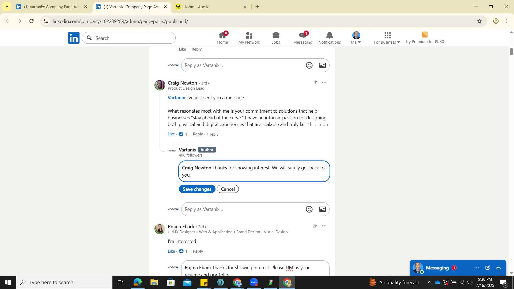This screenshot has width=514, height=289.
Task: Save changes to the edited reply
Action: point(197,189)
